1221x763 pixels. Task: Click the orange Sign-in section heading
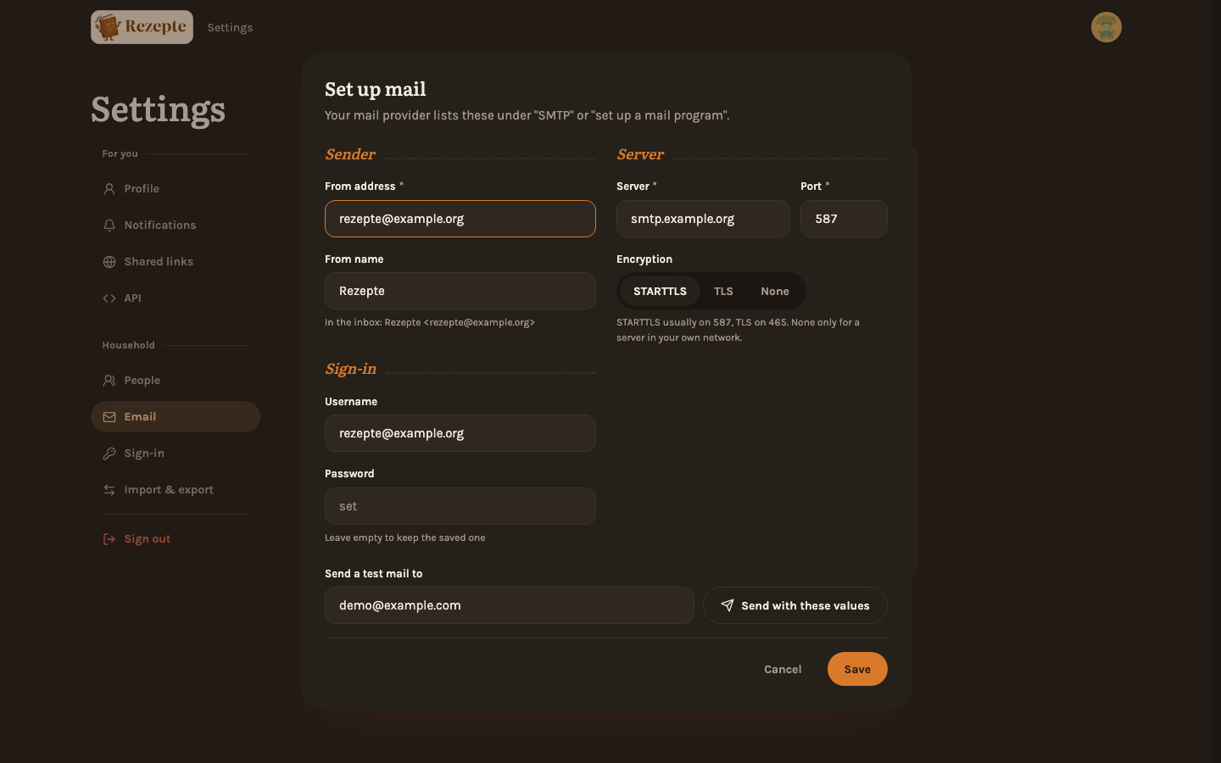coord(351,369)
